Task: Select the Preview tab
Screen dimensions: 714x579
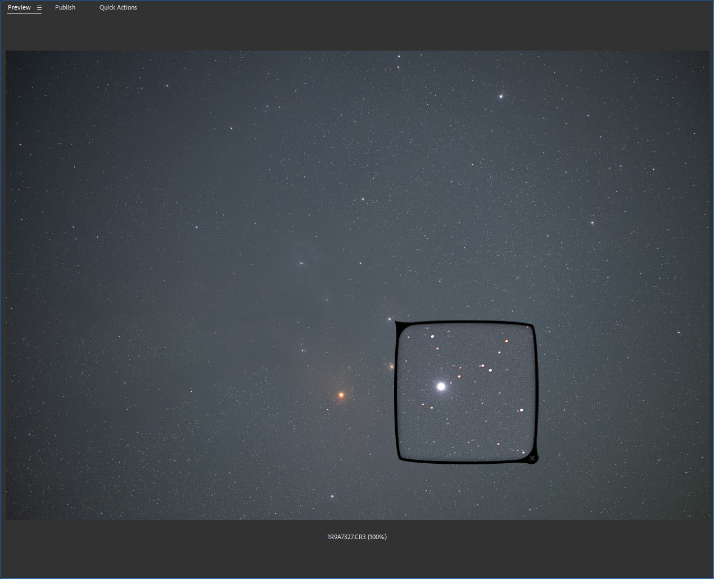Action: point(19,7)
